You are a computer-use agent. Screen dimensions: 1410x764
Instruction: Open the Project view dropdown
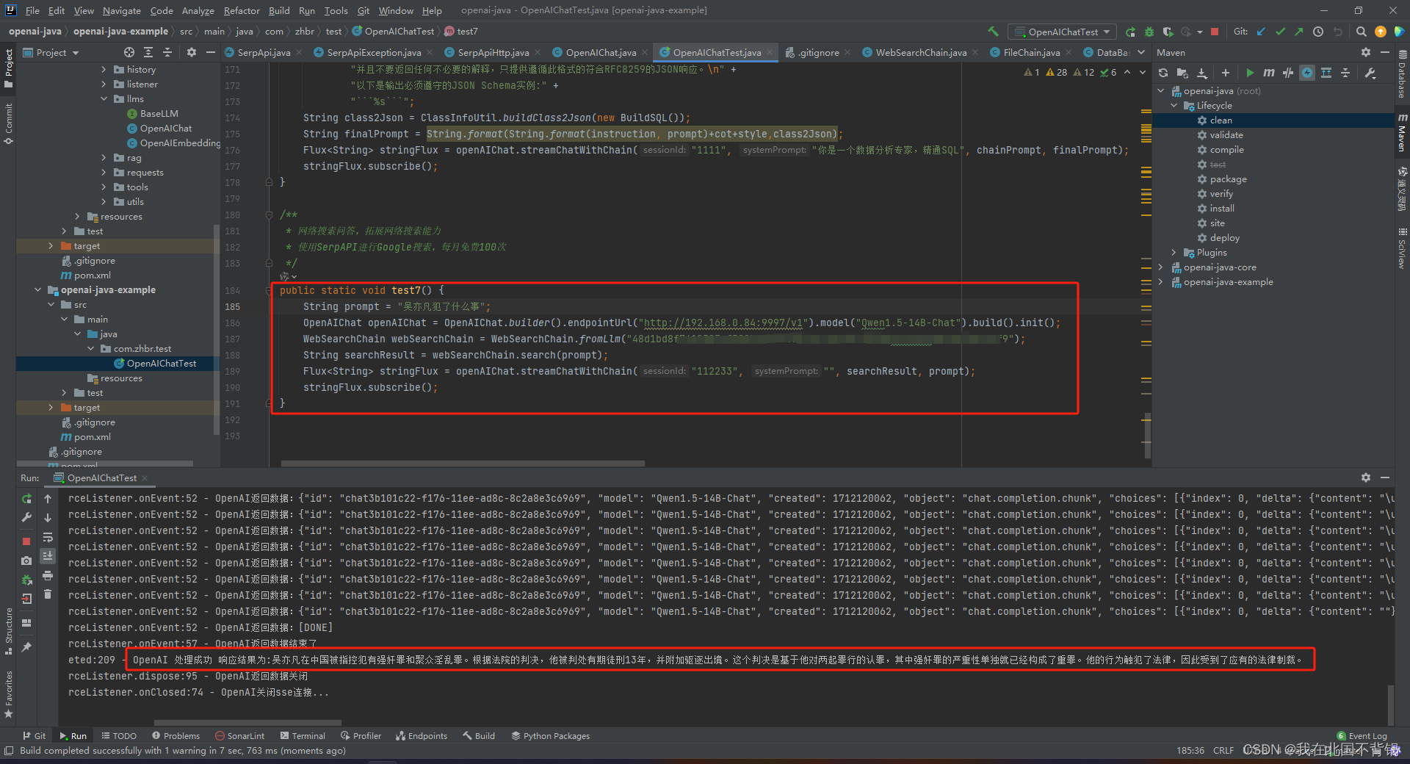coord(51,52)
